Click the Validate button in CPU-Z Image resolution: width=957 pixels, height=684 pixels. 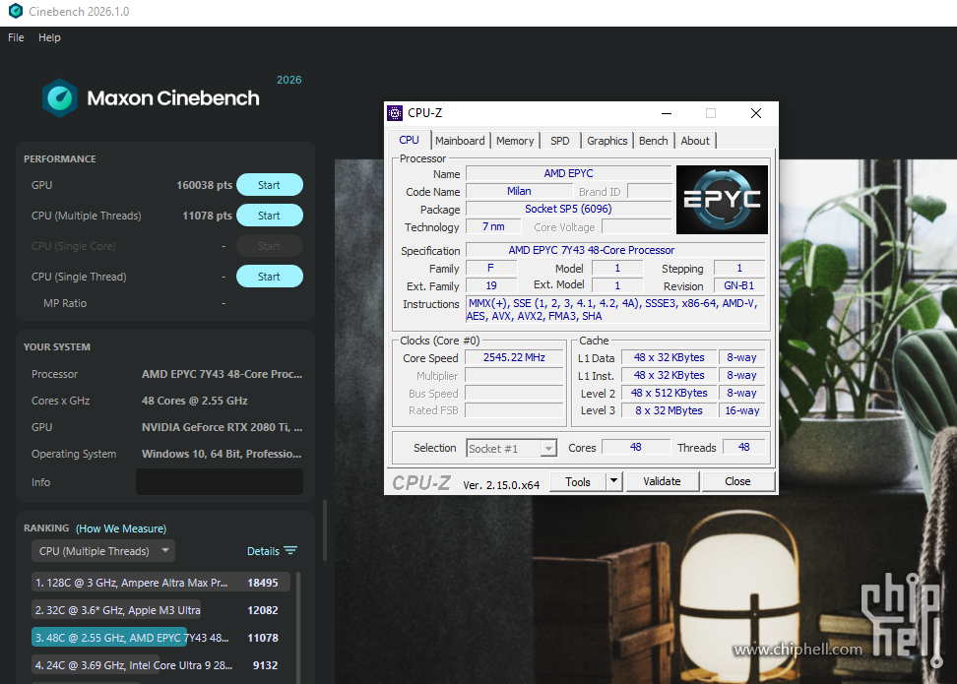pyautogui.click(x=663, y=481)
